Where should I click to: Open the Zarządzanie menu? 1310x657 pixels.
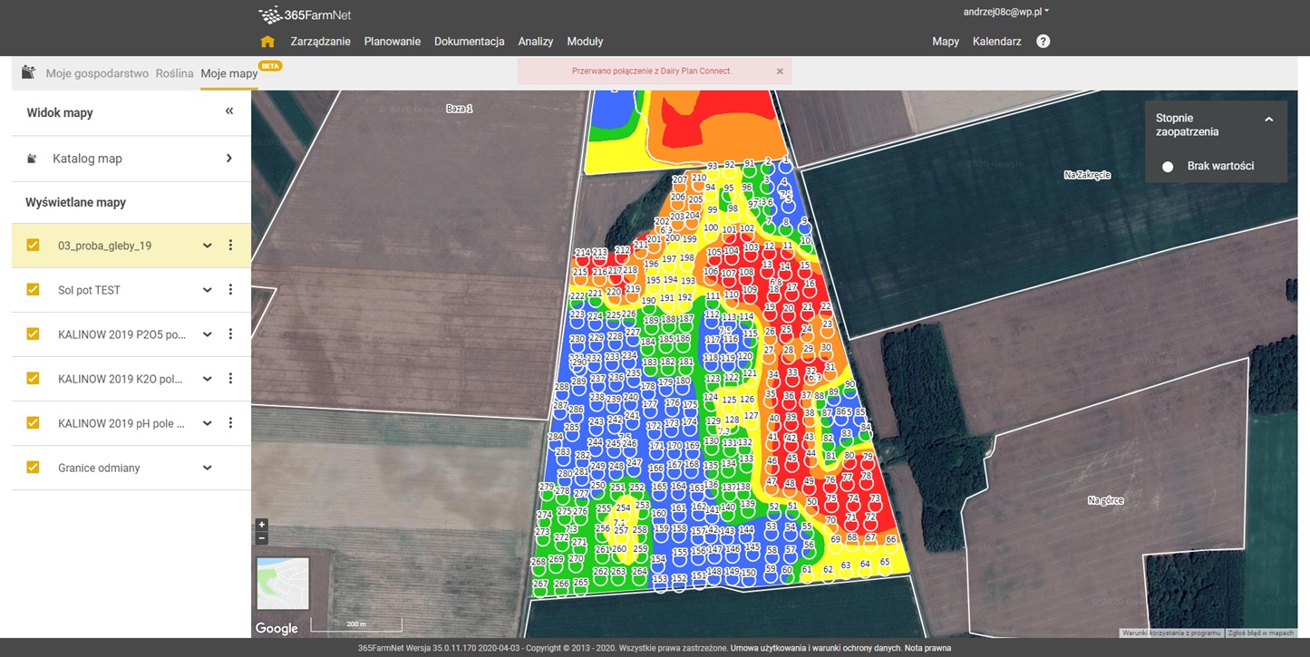tap(320, 42)
